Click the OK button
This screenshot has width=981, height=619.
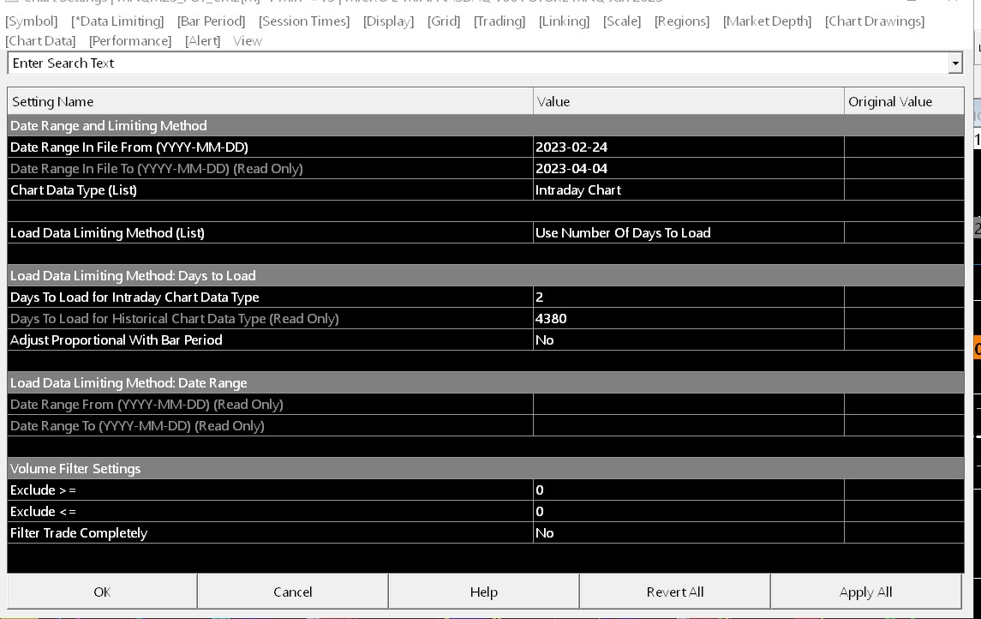tap(102, 592)
